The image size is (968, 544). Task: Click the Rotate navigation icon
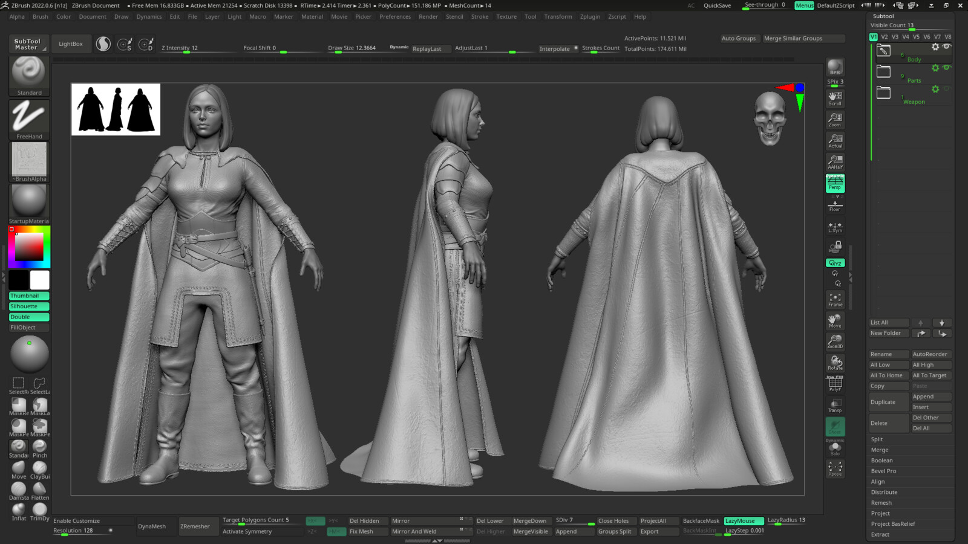point(835,363)
